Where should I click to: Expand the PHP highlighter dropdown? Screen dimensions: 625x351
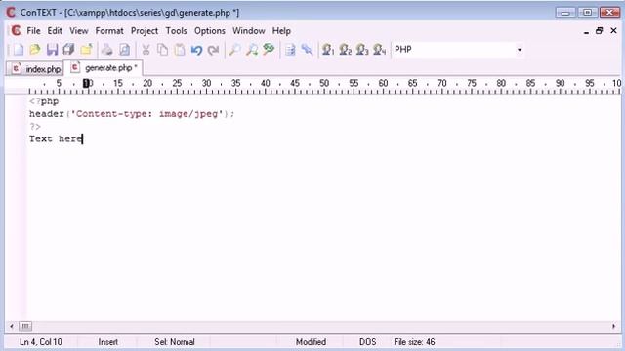click(x=520, y=50)
